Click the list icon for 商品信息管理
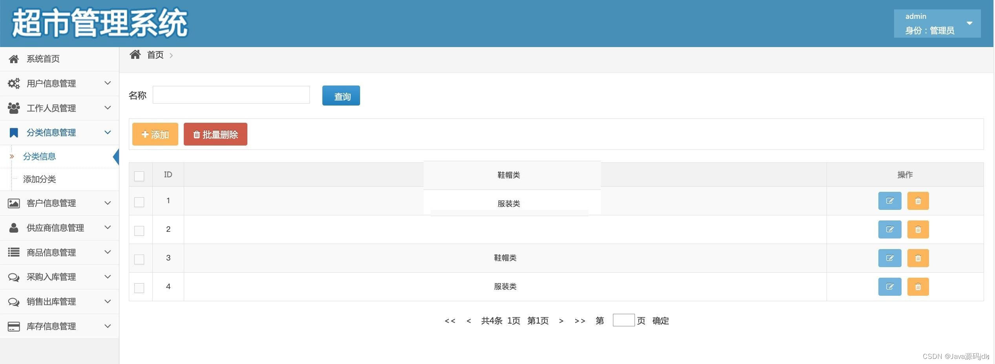This screenshot has width=995, height=364. coord(14,252)
